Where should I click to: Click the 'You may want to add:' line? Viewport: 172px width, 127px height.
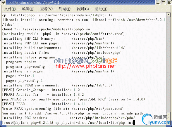pos(73,113)
